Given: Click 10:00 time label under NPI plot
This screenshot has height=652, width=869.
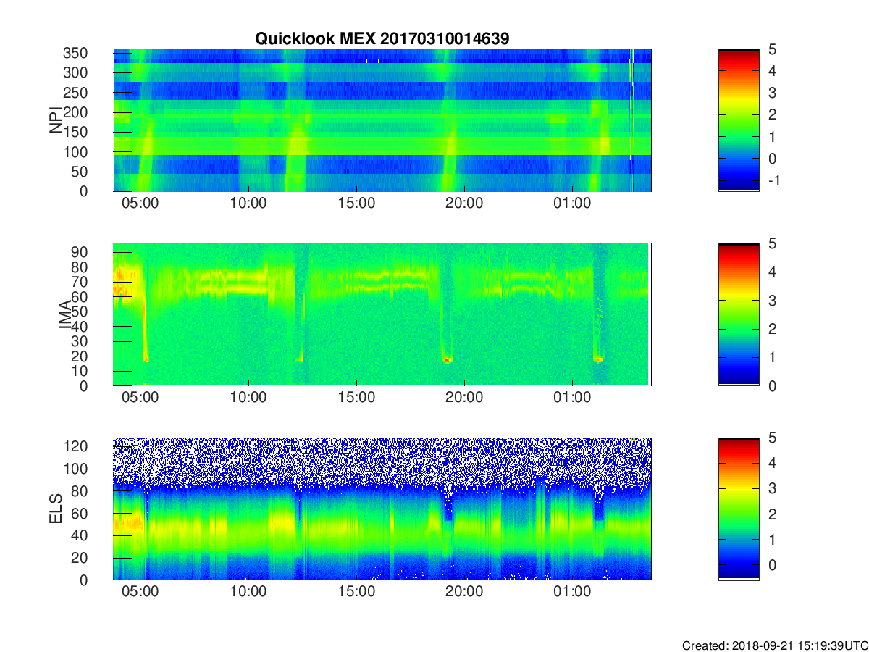Looking at the screenshot, I should 248,204.
